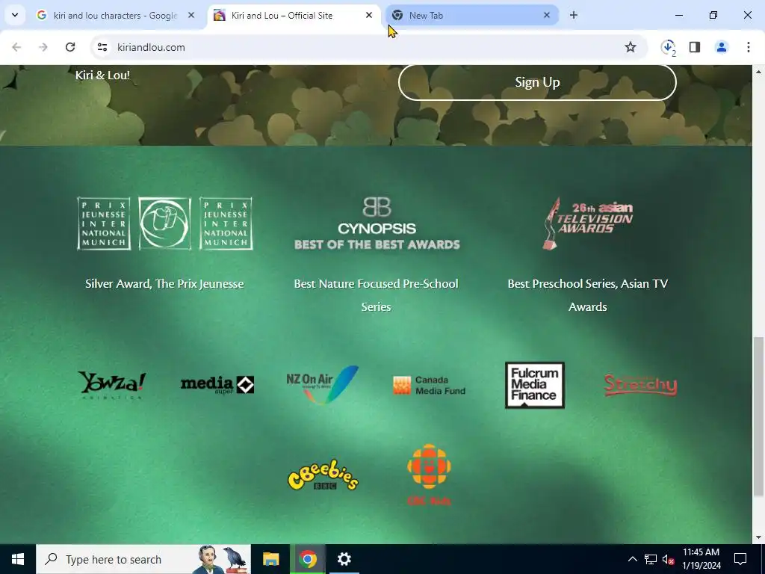This screenshot has width=765, height=574.
Task: Click the right Prix Jeunesse International Munich logo
Action: 226,223
